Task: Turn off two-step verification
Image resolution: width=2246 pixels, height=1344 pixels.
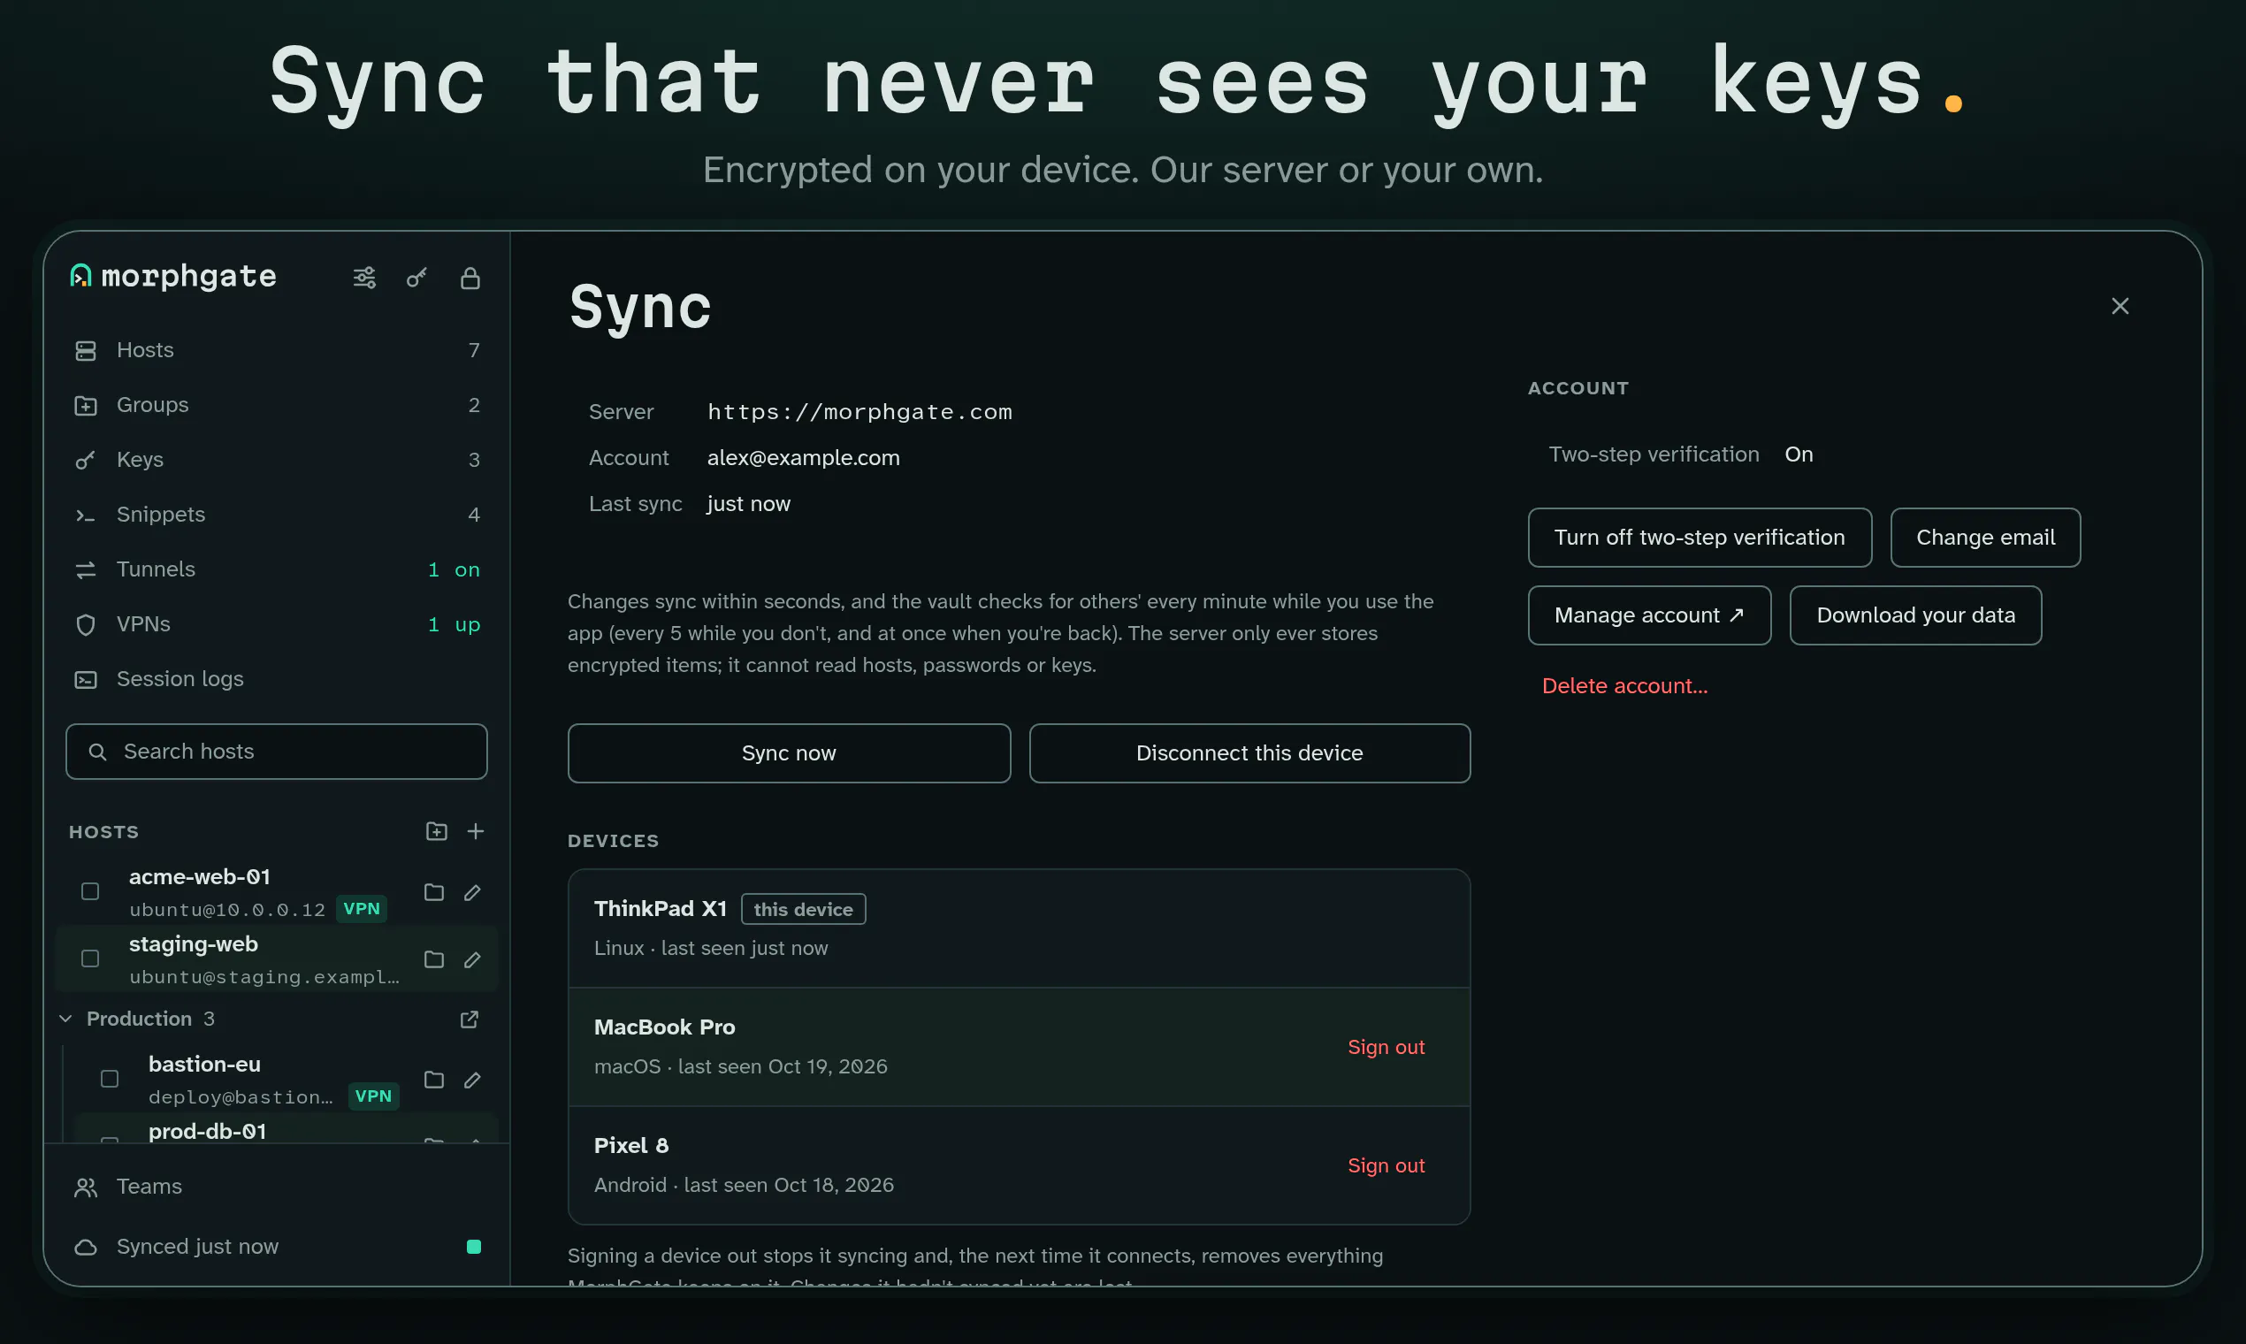Action: 1699,538
